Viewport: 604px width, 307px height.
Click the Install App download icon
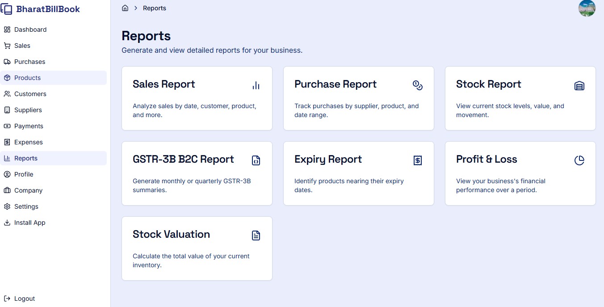[7, 223]
